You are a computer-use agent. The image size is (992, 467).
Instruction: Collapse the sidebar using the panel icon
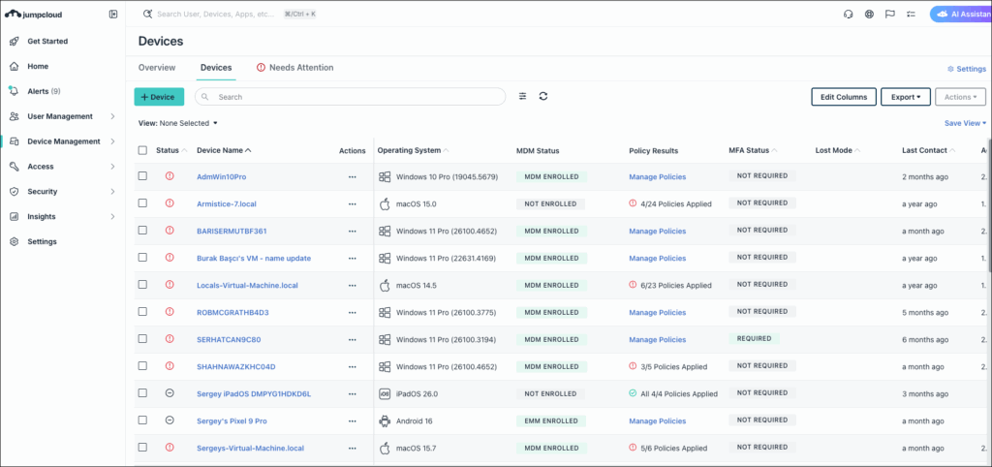point(113,15)
